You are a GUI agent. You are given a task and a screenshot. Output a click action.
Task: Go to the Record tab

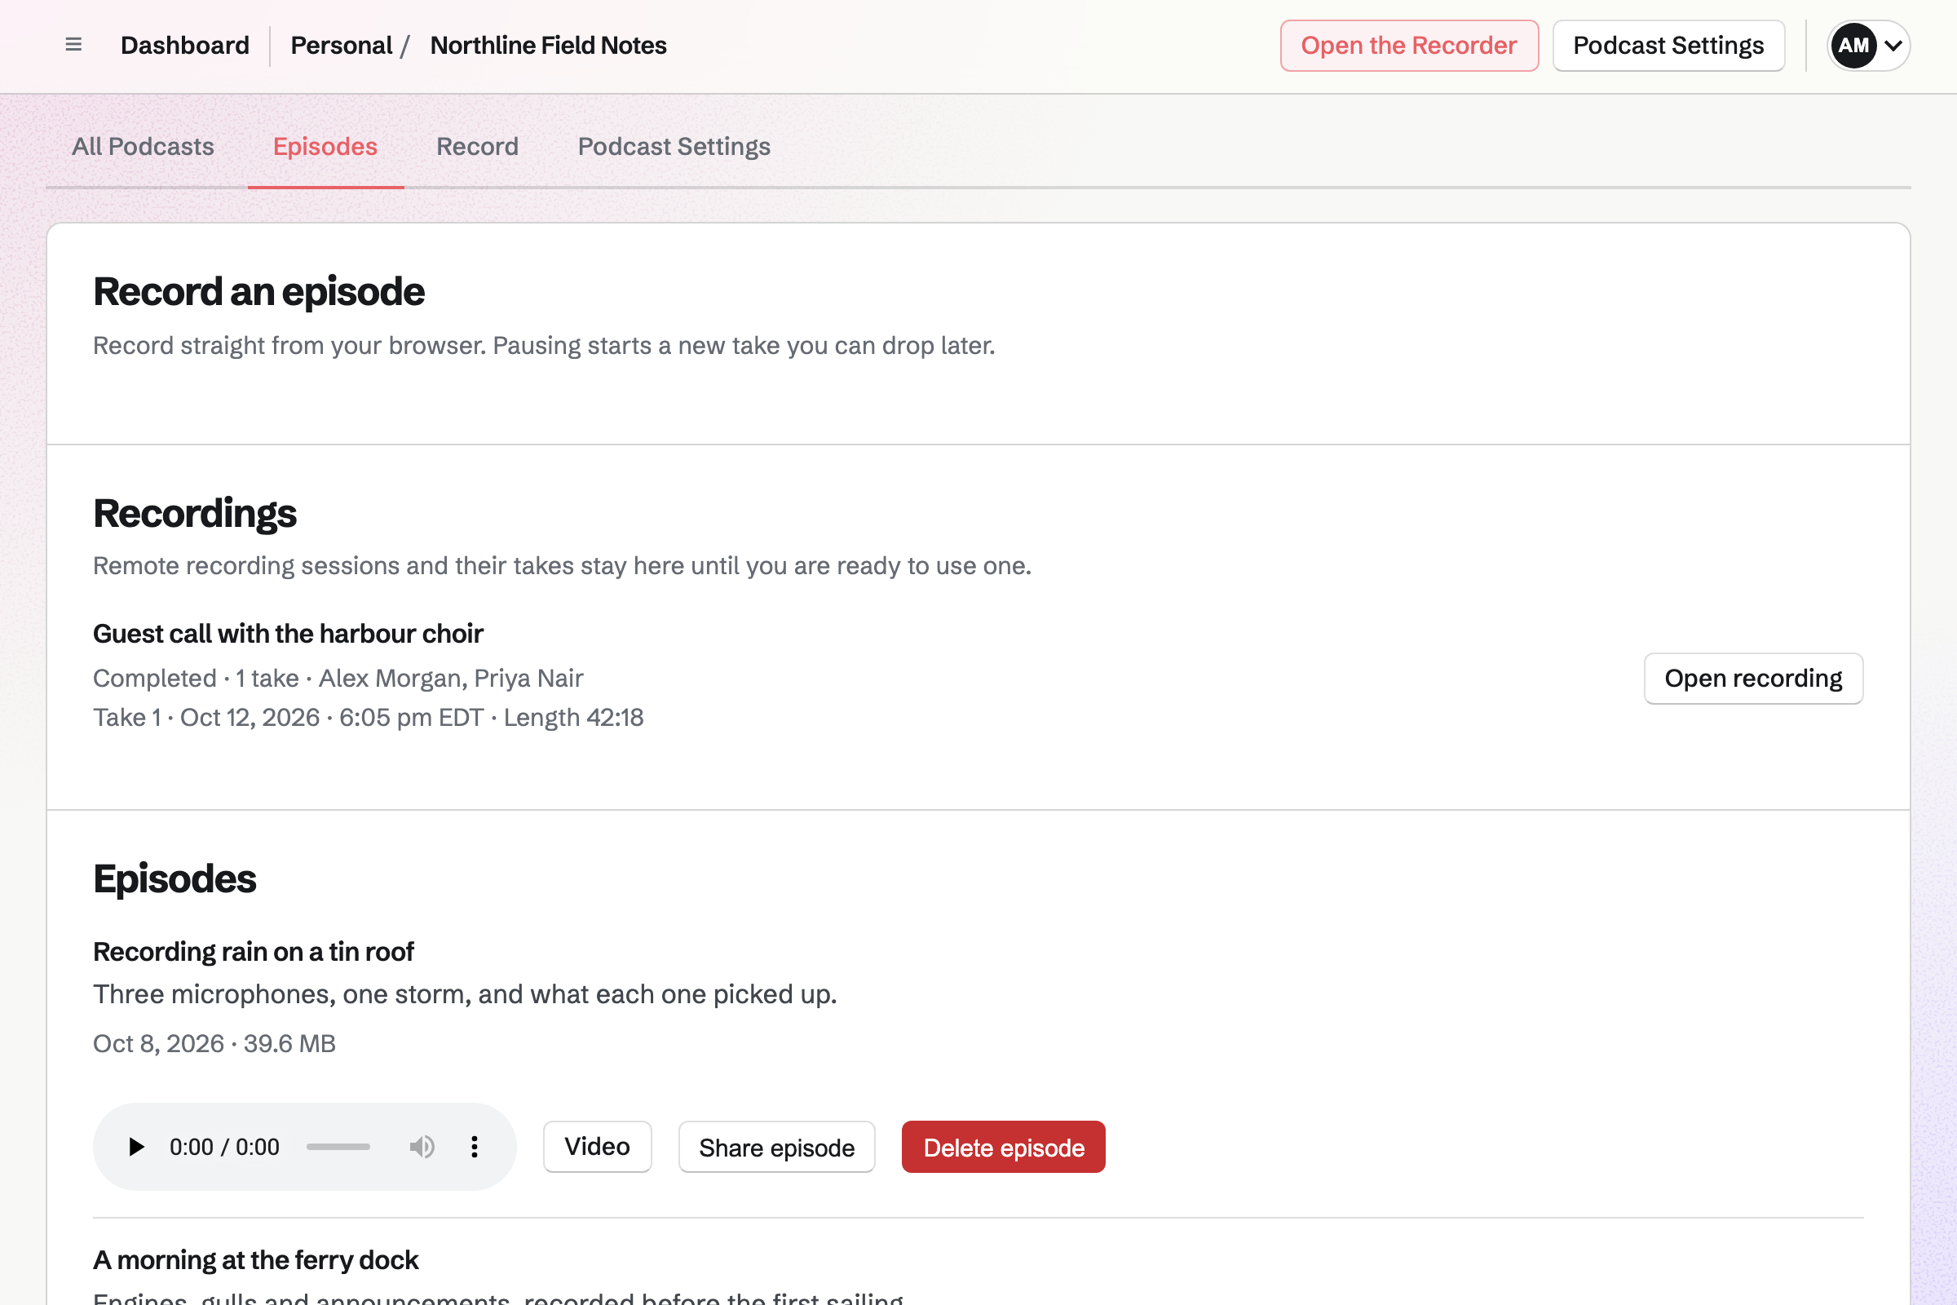[478, 147]
